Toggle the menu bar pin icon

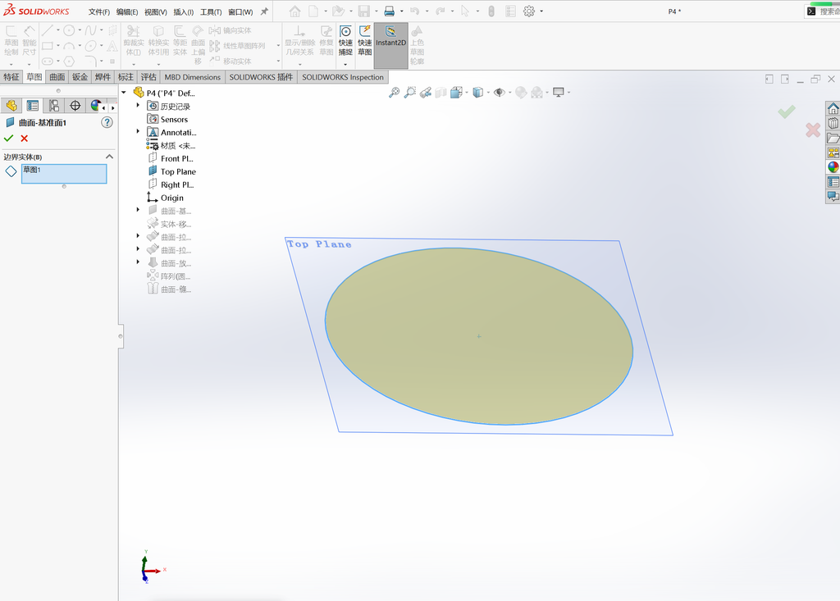click(x=264, y=11)
